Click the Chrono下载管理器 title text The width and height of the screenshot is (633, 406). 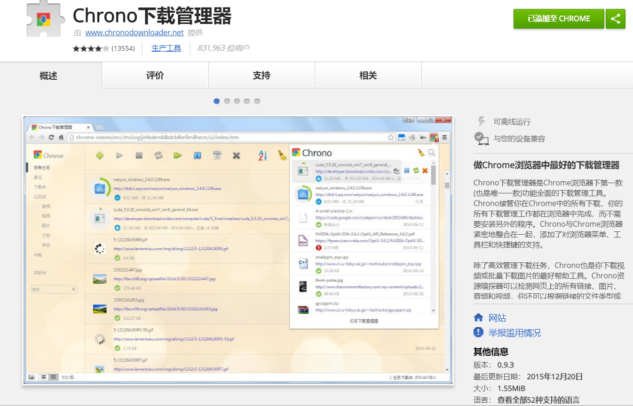click(x=152, y=16)
